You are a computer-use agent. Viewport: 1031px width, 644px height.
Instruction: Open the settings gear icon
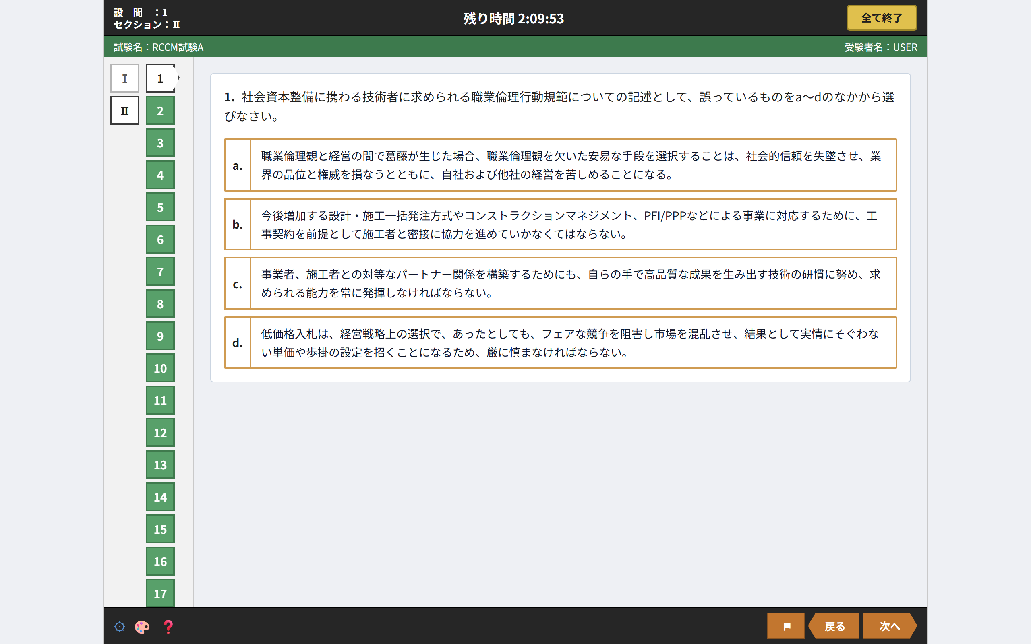pyautogui.click(x=120, y=627)
